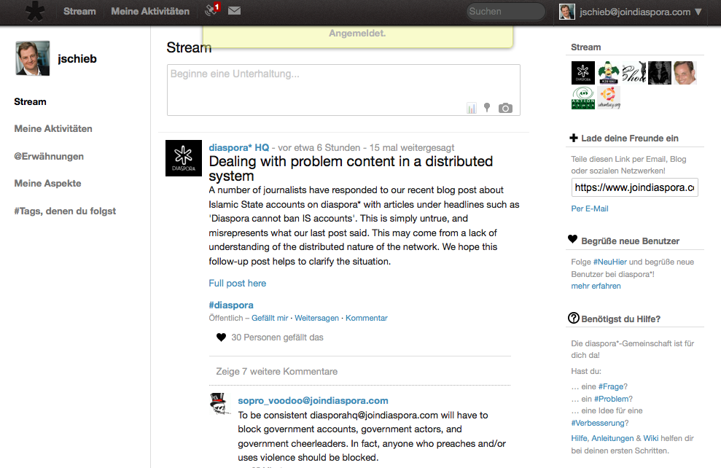
Task: Open the notifications icon with red badge
Action: click(212, 9)
